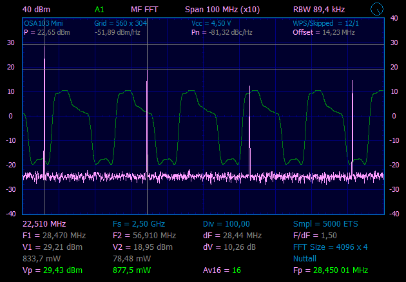Click the F1 = 28,470 MHz readout

tap(54, 235)
